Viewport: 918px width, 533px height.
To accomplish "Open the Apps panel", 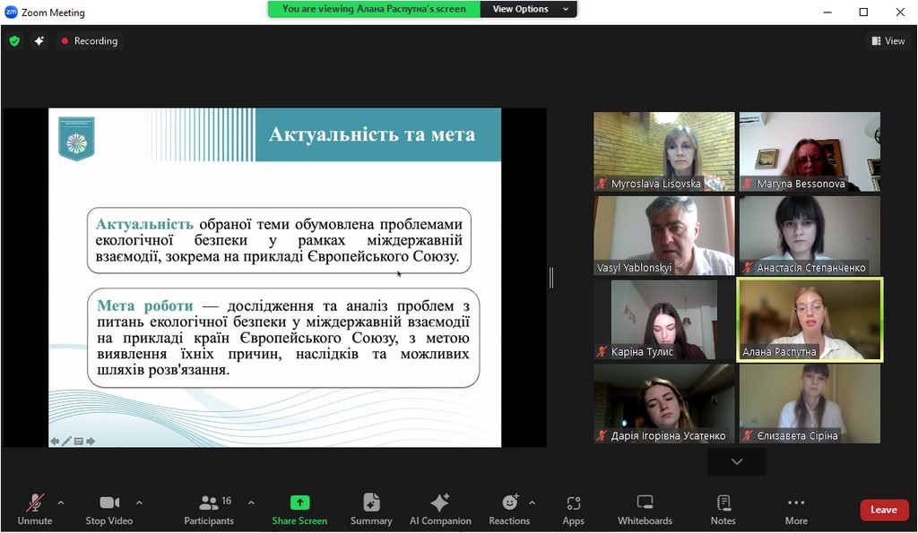I will point(574,509).
